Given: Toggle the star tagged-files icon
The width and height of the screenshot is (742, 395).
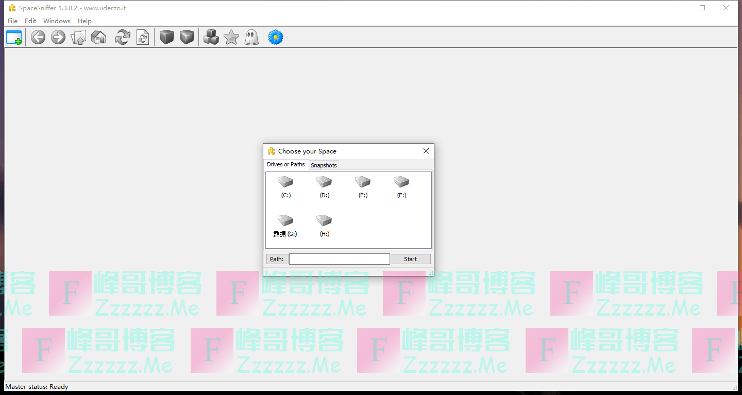Looking at the screenshot, I should coord(231,38).
